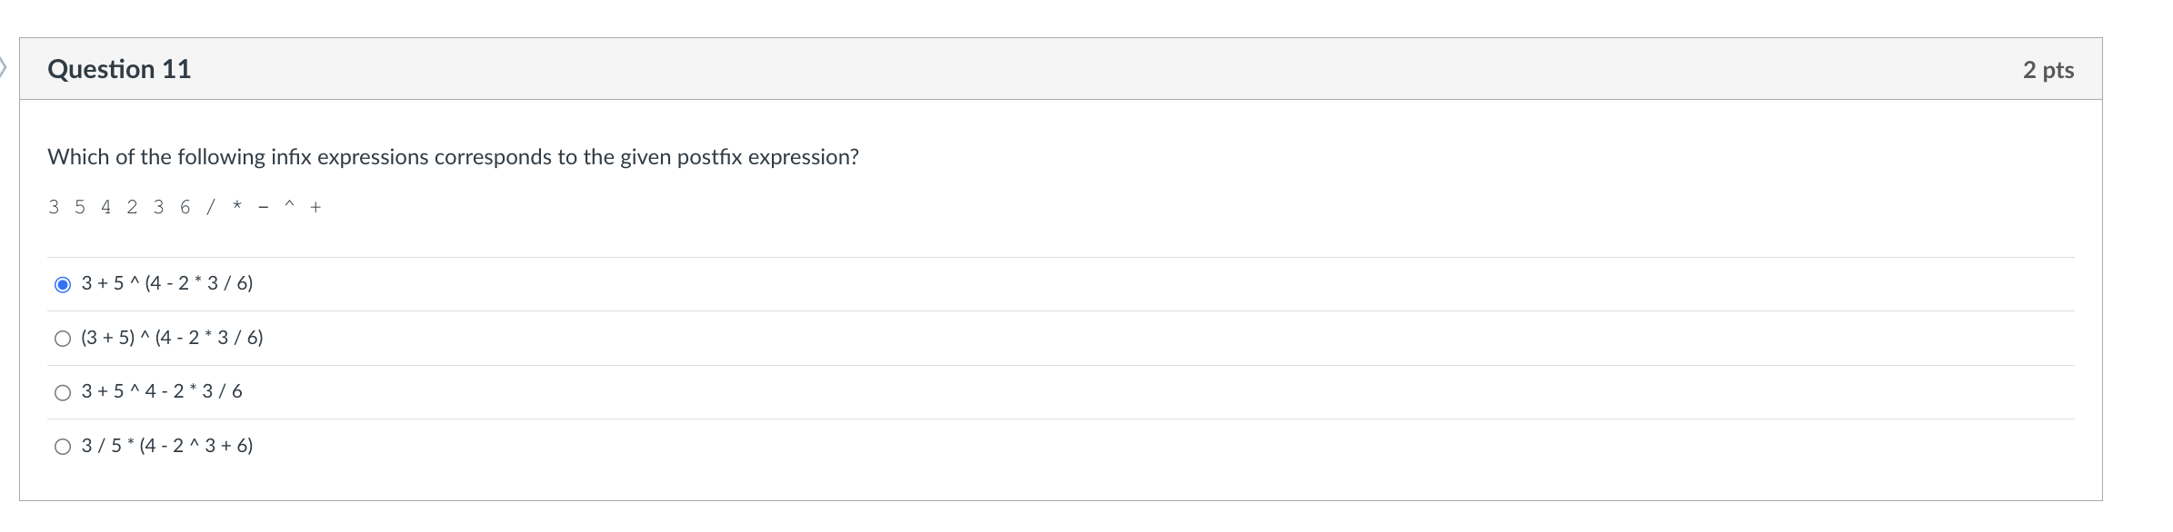Click the blue arrow icon beside the question panel
This screenshot has height=532, width=2173.
5,68
